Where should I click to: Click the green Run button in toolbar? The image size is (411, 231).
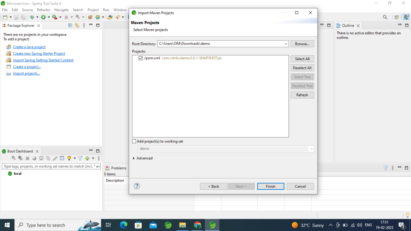[x=43, y=17]
